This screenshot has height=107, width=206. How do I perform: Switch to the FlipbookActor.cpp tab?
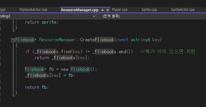(x=33, y=10)
